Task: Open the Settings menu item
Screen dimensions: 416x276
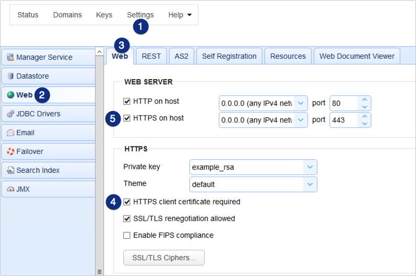Action: [x=141, y=15]
